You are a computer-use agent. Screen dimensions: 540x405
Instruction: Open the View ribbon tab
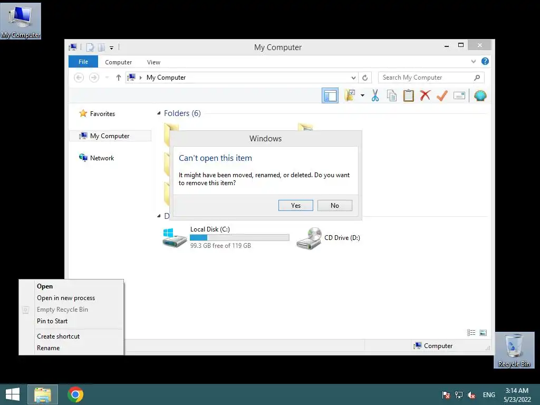click(153, 62)
